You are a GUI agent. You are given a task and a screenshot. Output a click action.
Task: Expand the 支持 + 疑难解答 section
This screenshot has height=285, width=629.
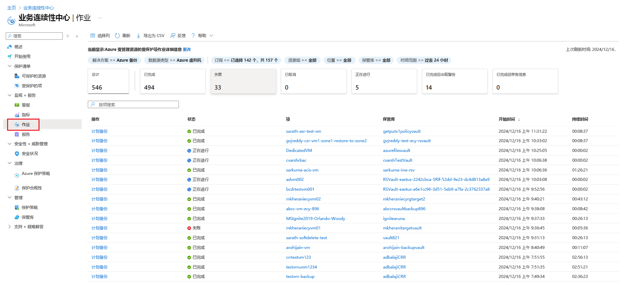tap(9, 227)
